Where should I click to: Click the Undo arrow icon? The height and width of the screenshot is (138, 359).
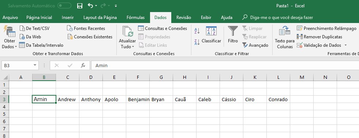coord(90,6)
